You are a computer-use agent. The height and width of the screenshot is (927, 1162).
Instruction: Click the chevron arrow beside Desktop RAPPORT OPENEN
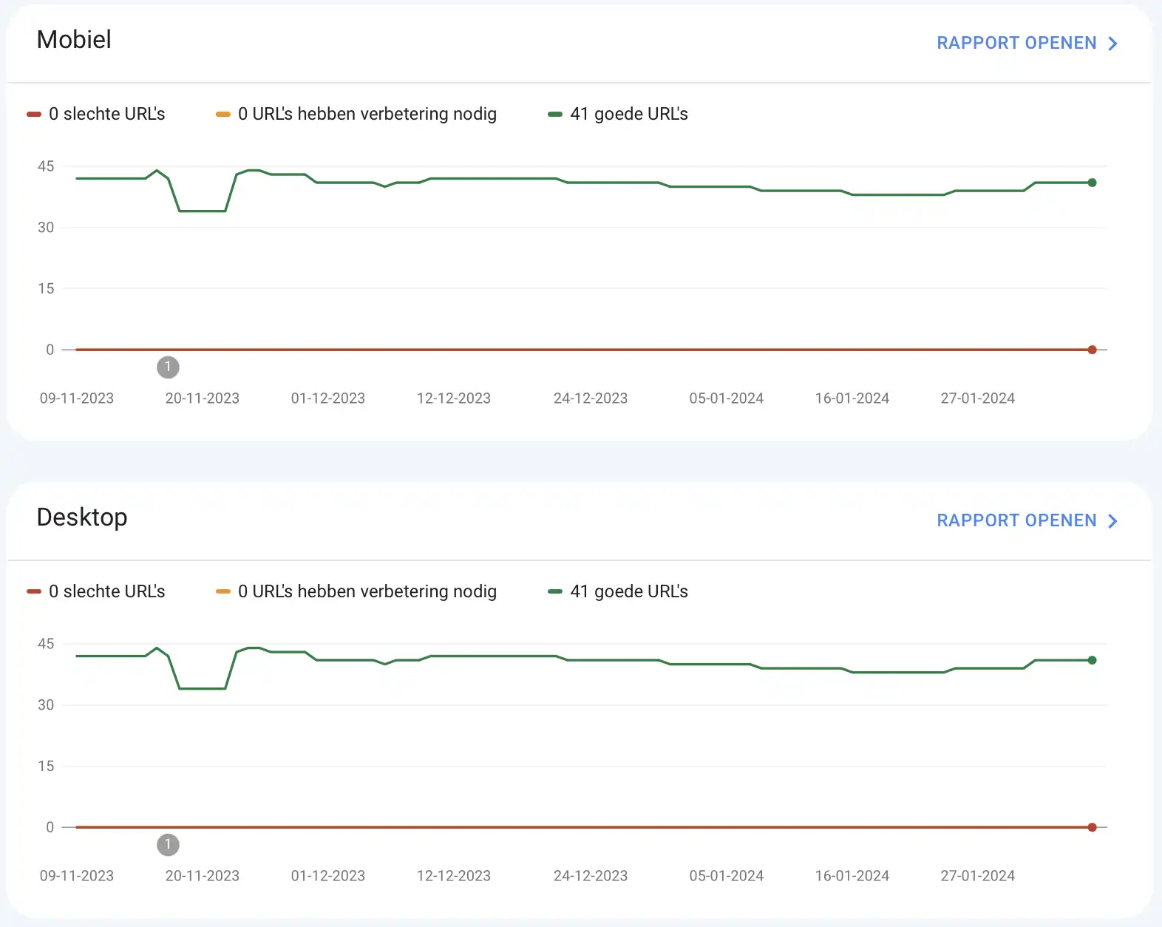tap(1112, 521)
